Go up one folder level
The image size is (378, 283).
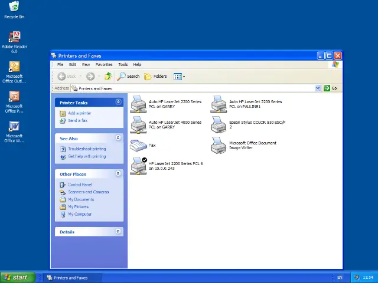click(108, 76)
